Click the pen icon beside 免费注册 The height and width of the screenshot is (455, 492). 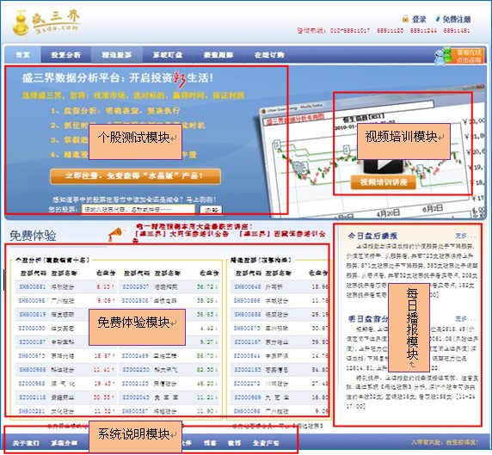pos(438,19)
